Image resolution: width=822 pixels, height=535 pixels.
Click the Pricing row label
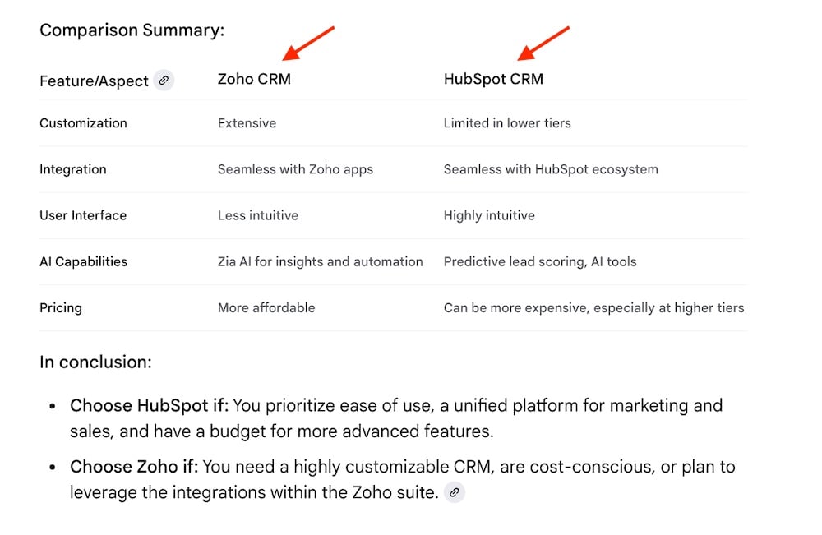point(61,308)
